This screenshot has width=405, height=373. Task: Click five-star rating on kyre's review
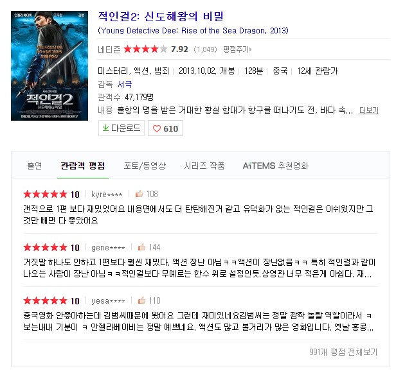[x=45, y=194]
